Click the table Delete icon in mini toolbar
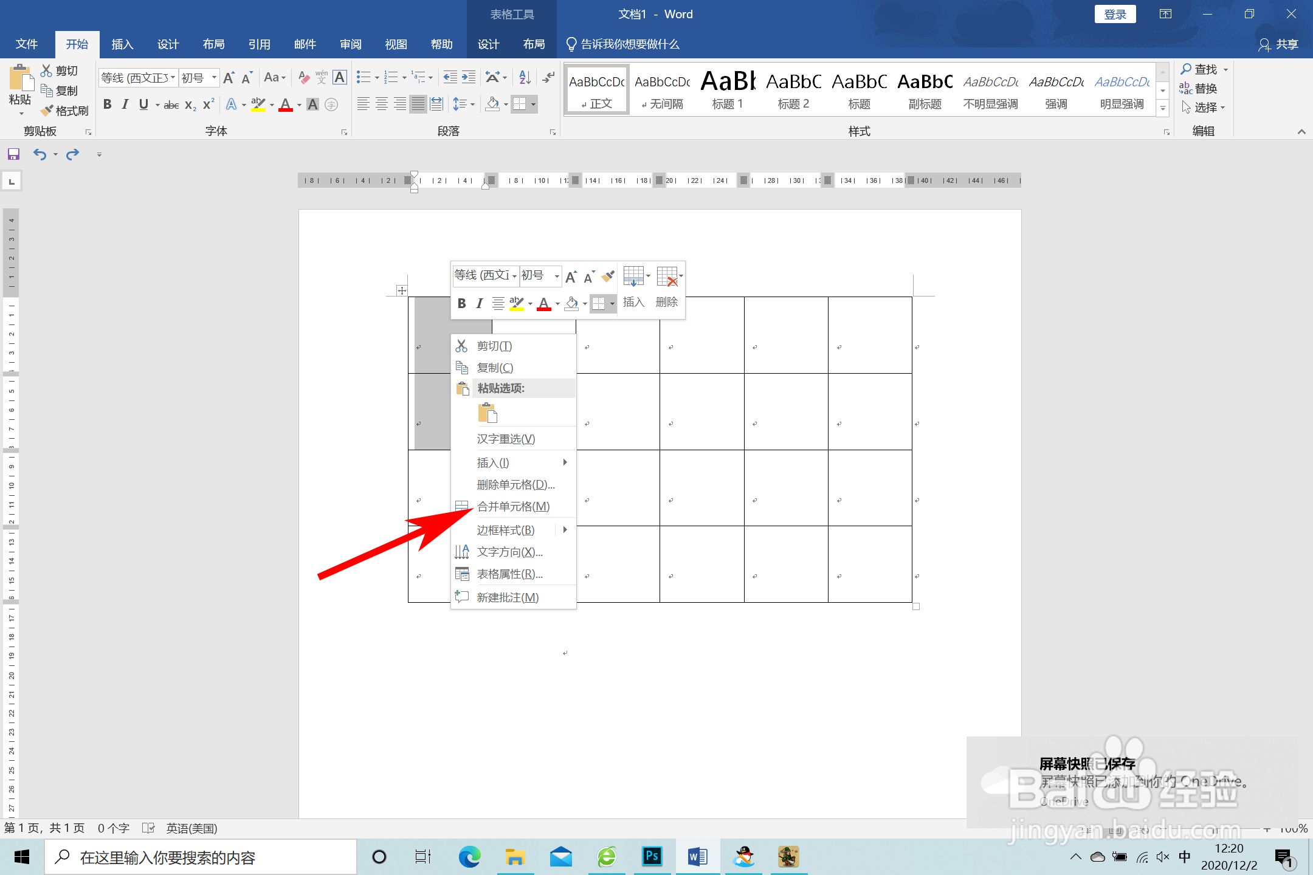Viewport: 1313px width, 875px height. click(667, 277)
